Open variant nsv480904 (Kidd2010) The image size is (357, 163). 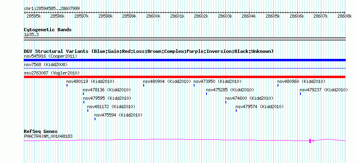(167, 81)
